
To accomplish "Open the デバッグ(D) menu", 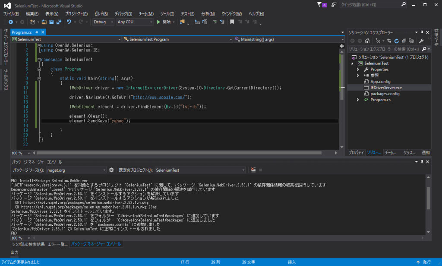I will [x=123, y=14].
